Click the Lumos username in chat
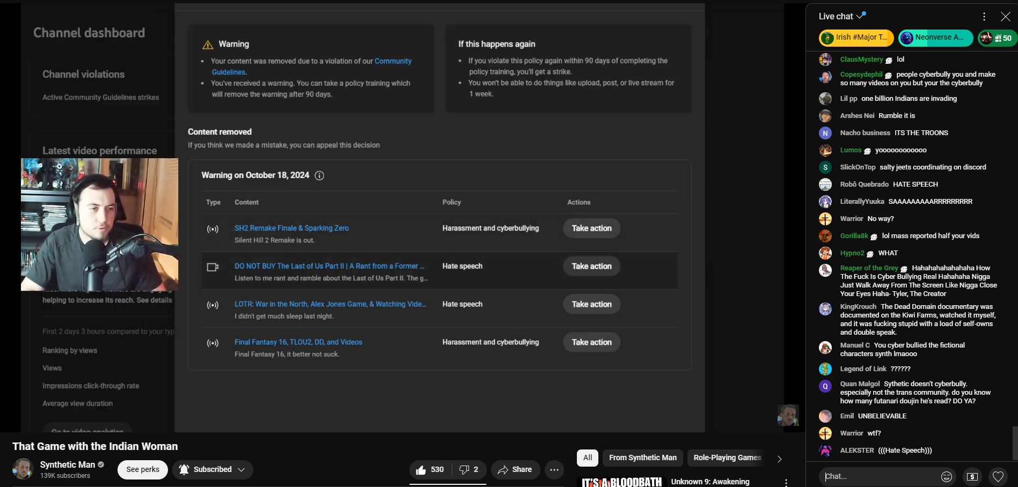 click(851, 150)
